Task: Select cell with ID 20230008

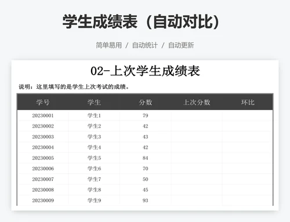Action: 43,190
